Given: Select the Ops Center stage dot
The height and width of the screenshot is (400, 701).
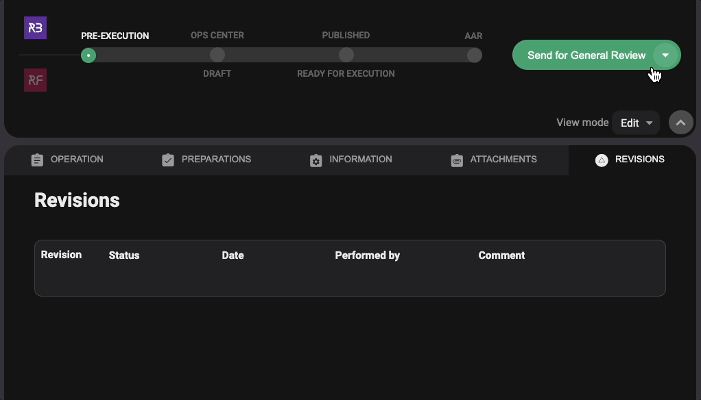Looking at the screenshot, I should click(x=217, y=55).
